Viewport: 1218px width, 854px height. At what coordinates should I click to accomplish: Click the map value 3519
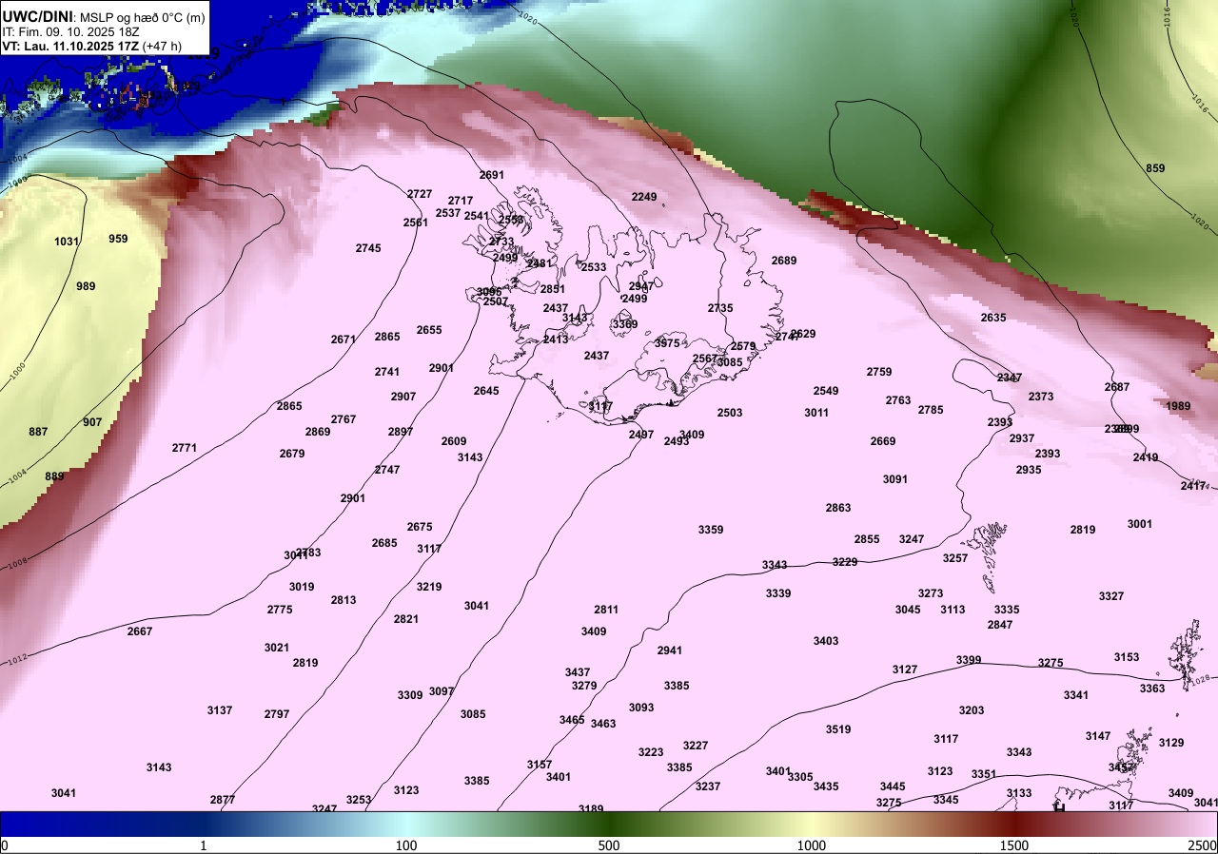pos(838,729)
